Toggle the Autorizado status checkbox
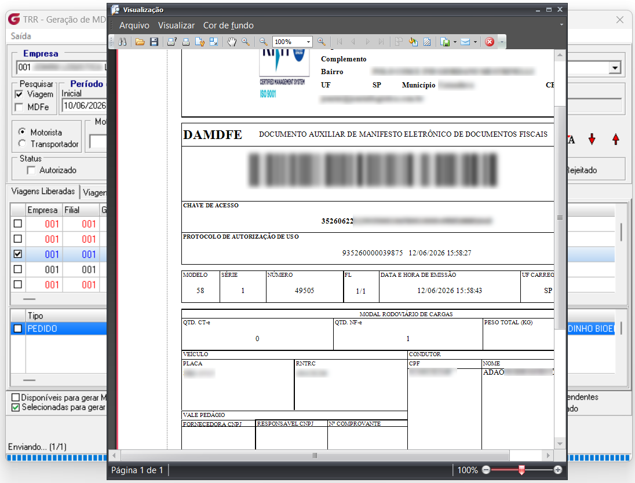Viewport: 635px width, 483px height. (31, 170)
